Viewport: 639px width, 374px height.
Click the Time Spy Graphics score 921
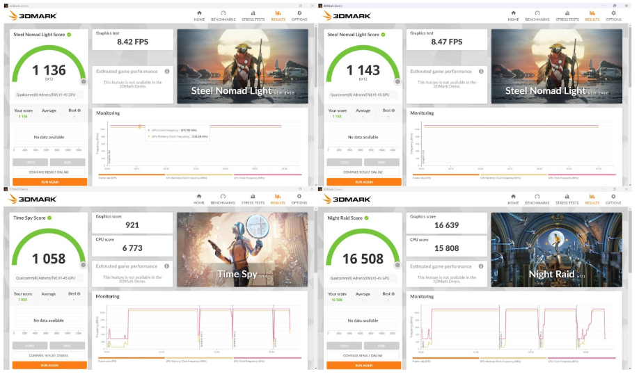(132, 225)
